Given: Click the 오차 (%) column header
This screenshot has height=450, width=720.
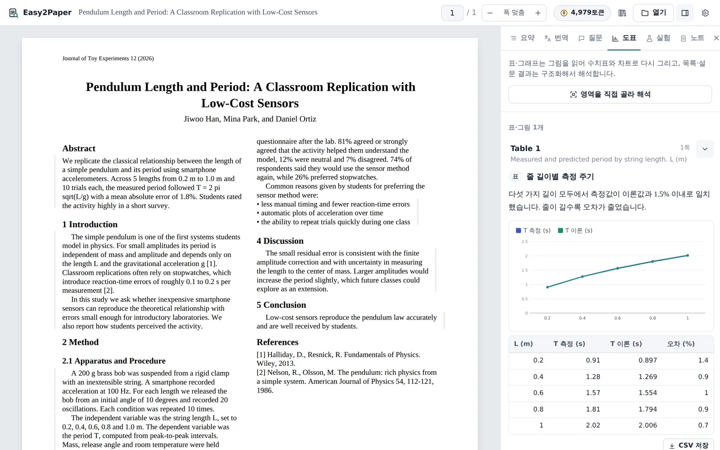Looking at the screenshot, I should coord(681,344).
